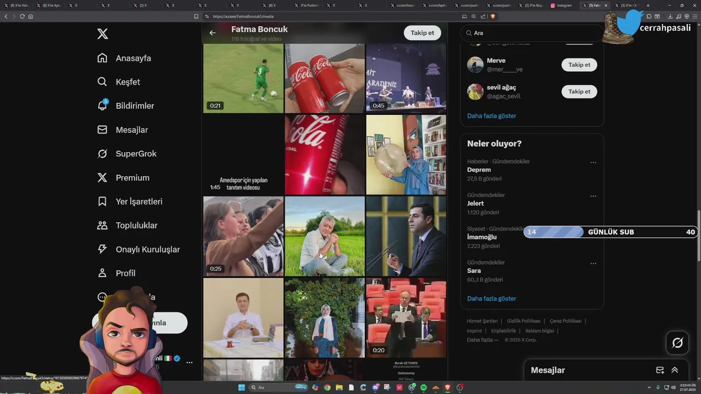Open the man sitting in grass photo
The height and width of the screenshot is (394, 701).
pyautogui.click(x=325, y=236)
